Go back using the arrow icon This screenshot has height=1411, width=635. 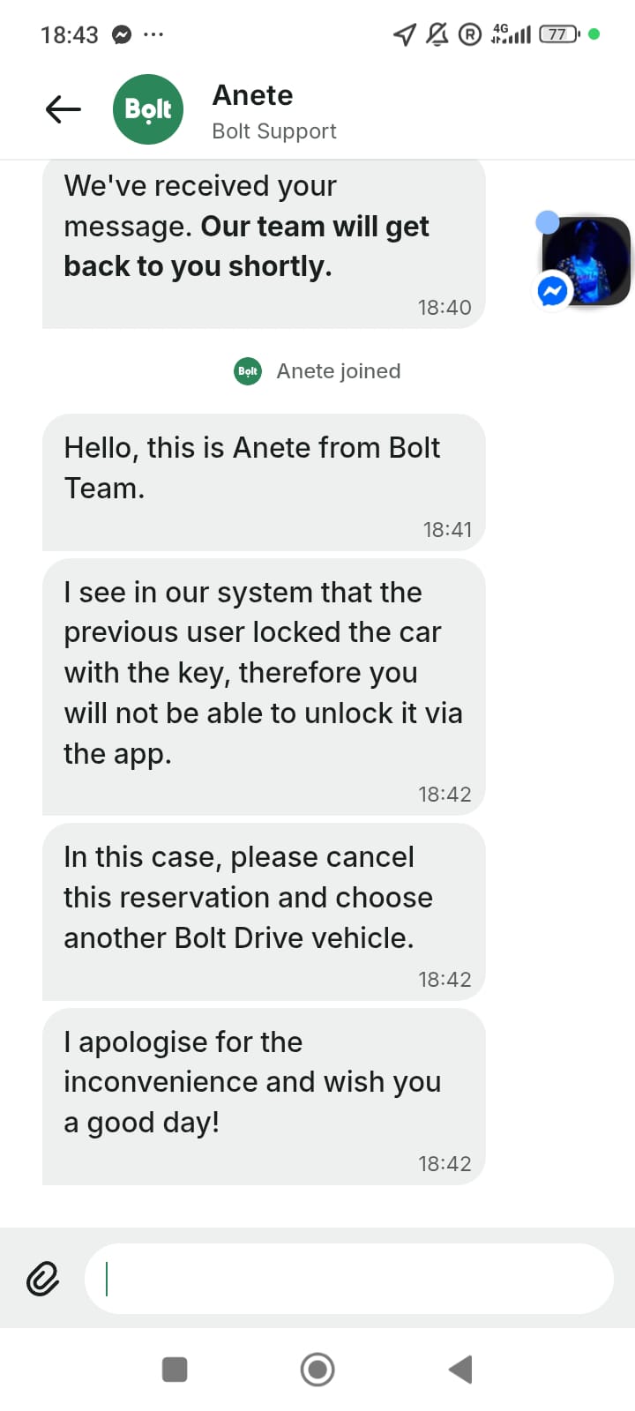coord(63,109)
